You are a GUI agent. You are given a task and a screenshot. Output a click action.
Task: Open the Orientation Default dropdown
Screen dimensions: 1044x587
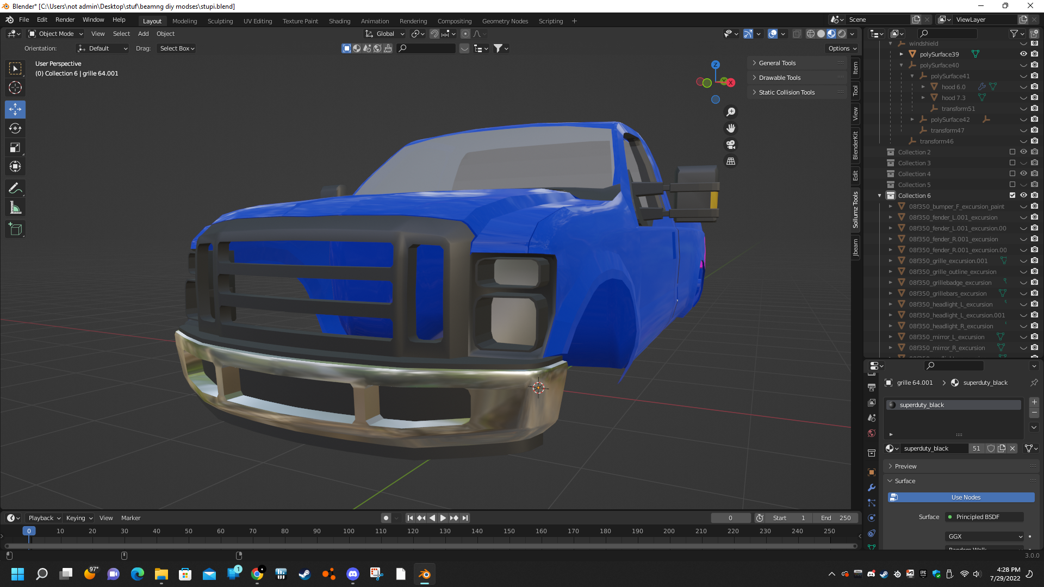point(102,48)
